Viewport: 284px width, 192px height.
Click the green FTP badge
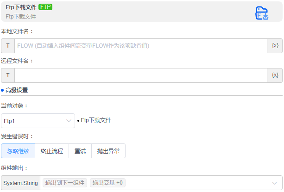pos(45,7)
